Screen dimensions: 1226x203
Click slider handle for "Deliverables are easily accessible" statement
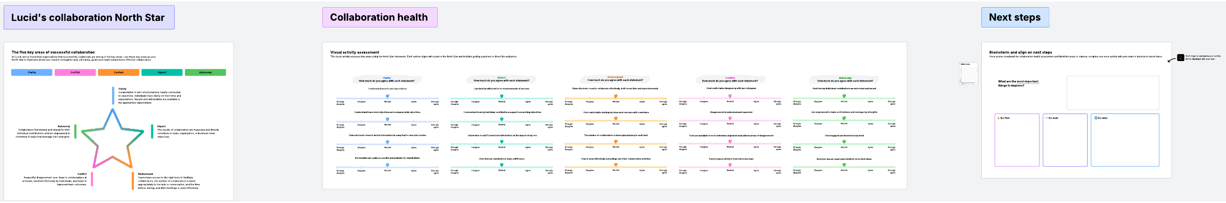click(387, 165)
